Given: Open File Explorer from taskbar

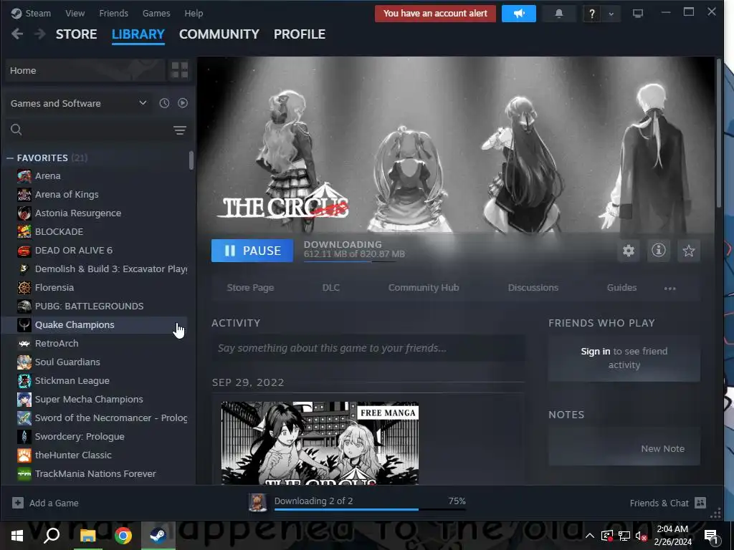Looking at the screenshot, I should point(87,536).
